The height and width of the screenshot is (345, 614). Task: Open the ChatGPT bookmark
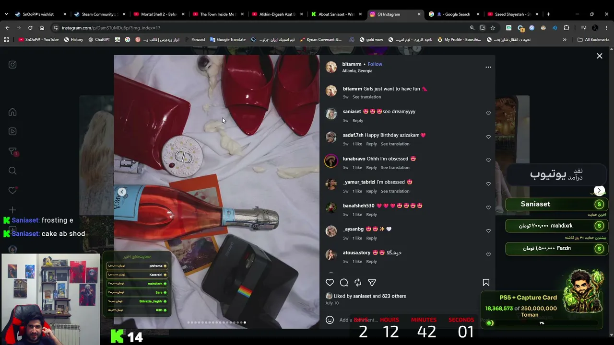(x=99, y=40)
